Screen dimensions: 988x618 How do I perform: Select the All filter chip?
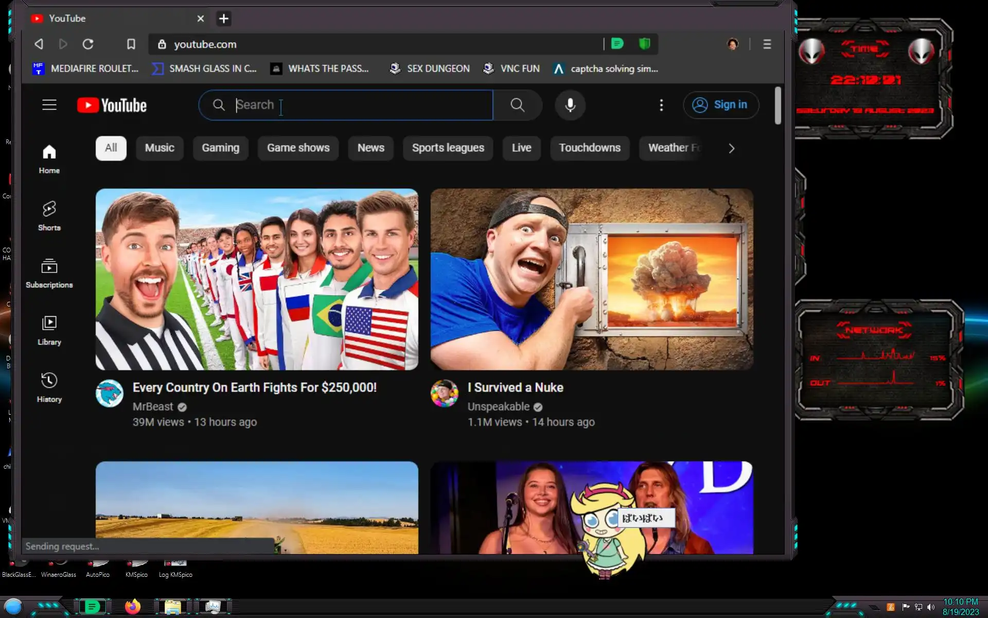[111, 148]
